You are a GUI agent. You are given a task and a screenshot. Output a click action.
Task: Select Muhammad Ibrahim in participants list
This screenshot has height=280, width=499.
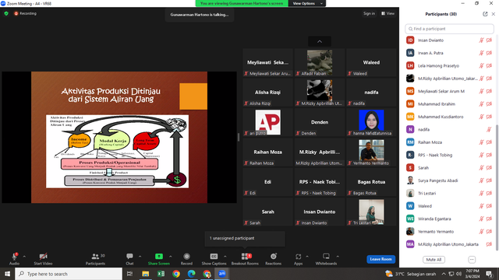point(449,103)
